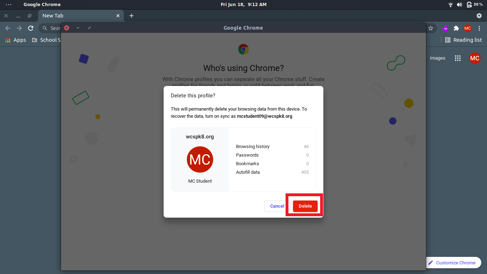Cancel the profile deletion dialog

tap(277, 206)
